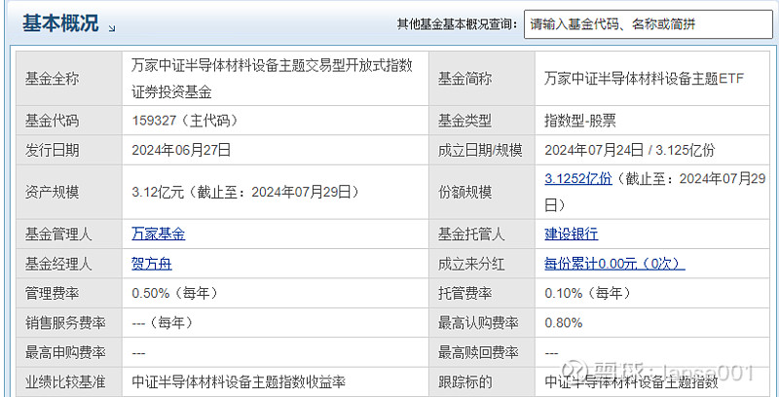
Task: Open the 3.1252亿份 share scale link
Action: click(578, 179)
